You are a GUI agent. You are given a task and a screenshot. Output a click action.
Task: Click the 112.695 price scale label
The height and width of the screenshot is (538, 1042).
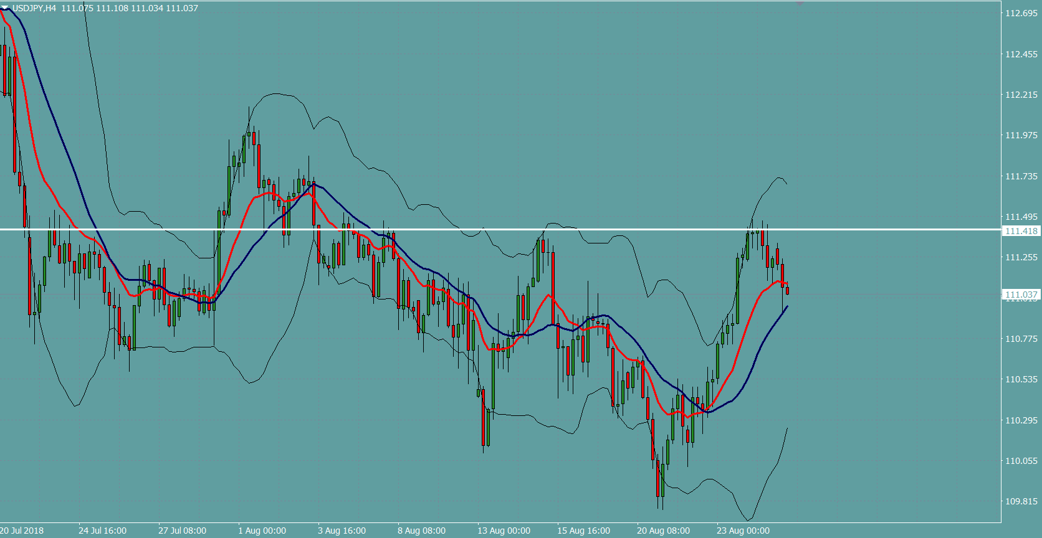1021,13
